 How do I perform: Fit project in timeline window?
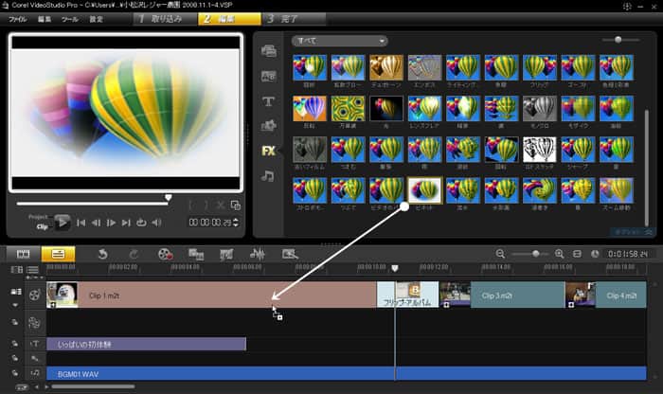pyautogui.click(x=577, y=254)
